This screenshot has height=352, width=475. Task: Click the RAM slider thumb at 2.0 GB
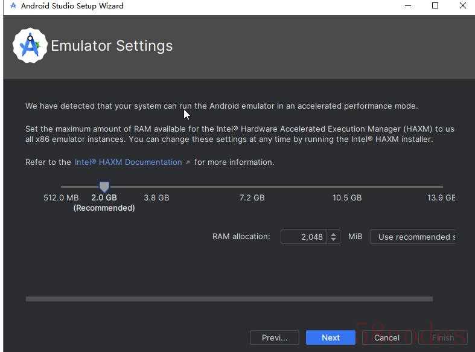click(x=104, y=187)
